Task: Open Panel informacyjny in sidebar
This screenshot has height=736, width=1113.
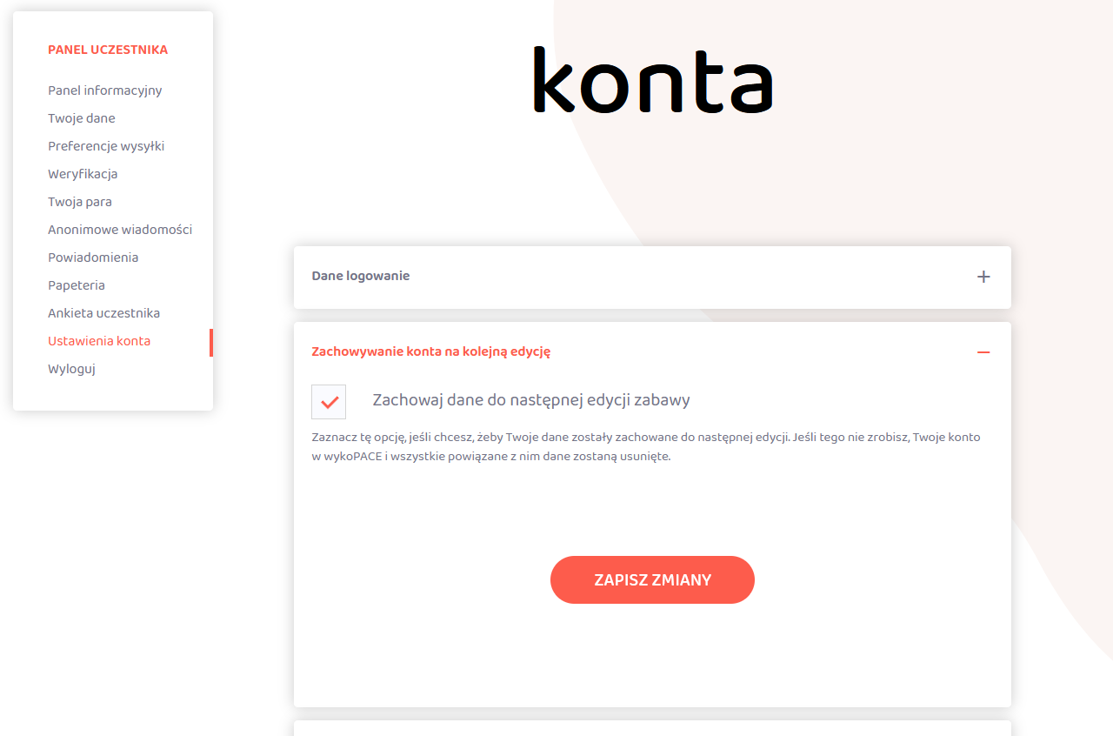Action: pyautogui.click(x=104, y=90)
